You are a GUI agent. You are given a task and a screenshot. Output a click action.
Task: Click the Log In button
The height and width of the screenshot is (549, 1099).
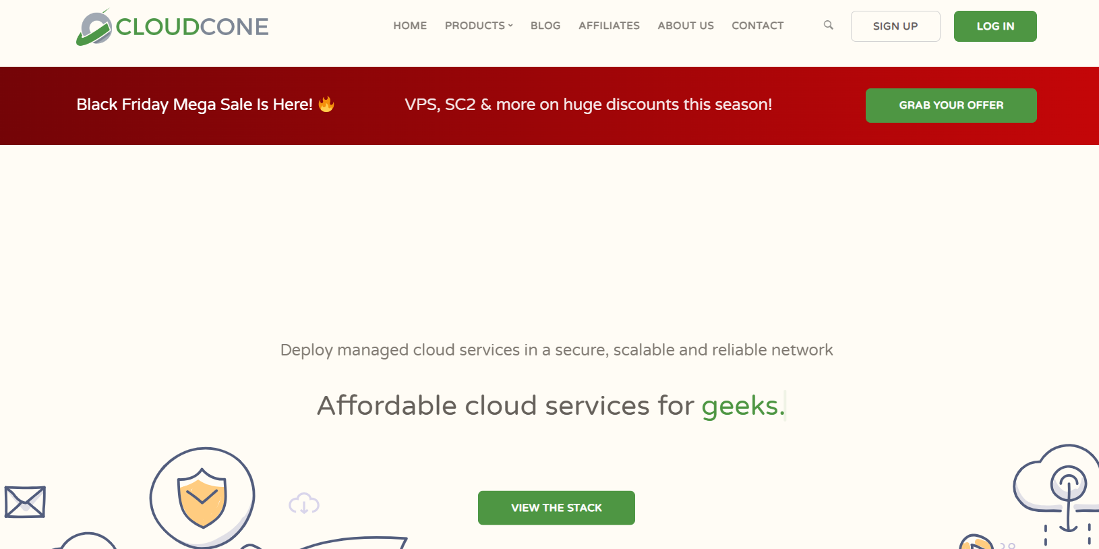click(x=995, y=26)
